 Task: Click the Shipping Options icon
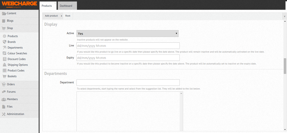click(x=4, y=65)
